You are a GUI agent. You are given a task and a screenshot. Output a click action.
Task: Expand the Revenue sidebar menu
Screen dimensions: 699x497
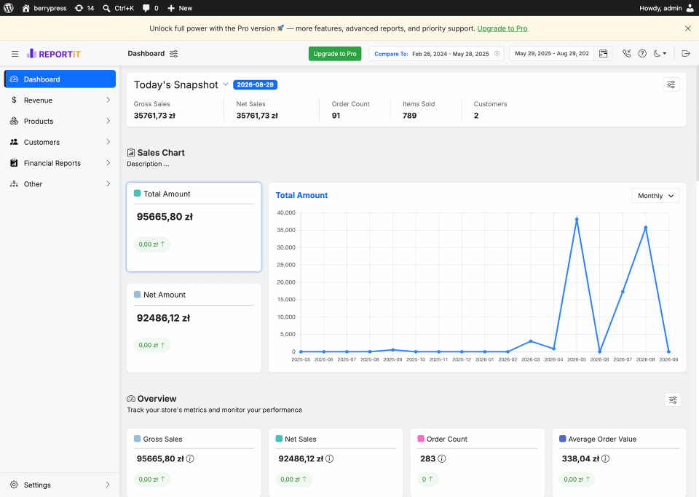tap(60, 100)
